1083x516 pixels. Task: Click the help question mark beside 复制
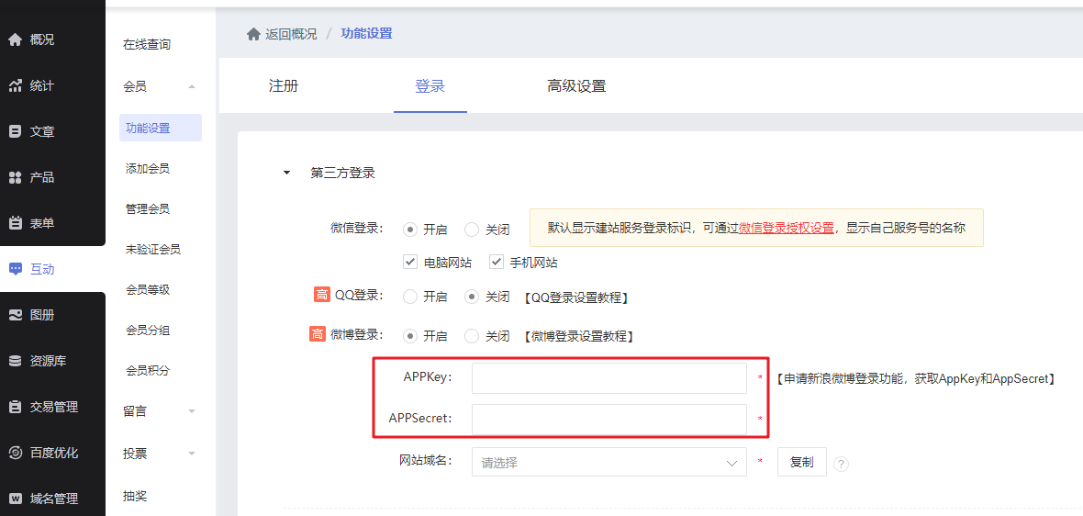click(x=841, y=464)
